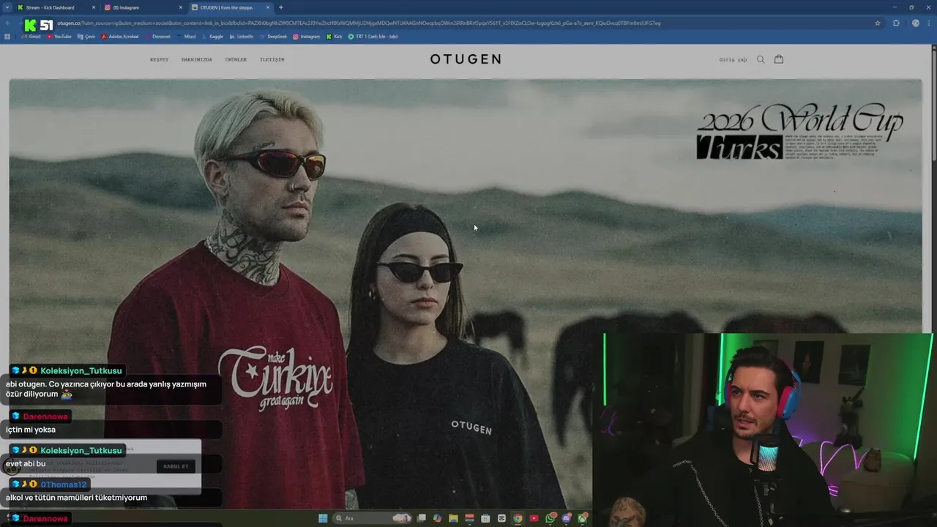This screenshot has height=527, width=937.
Task: Open the tab search dropdown arrow
Action: pyautogui.click(x=7, y=7)
